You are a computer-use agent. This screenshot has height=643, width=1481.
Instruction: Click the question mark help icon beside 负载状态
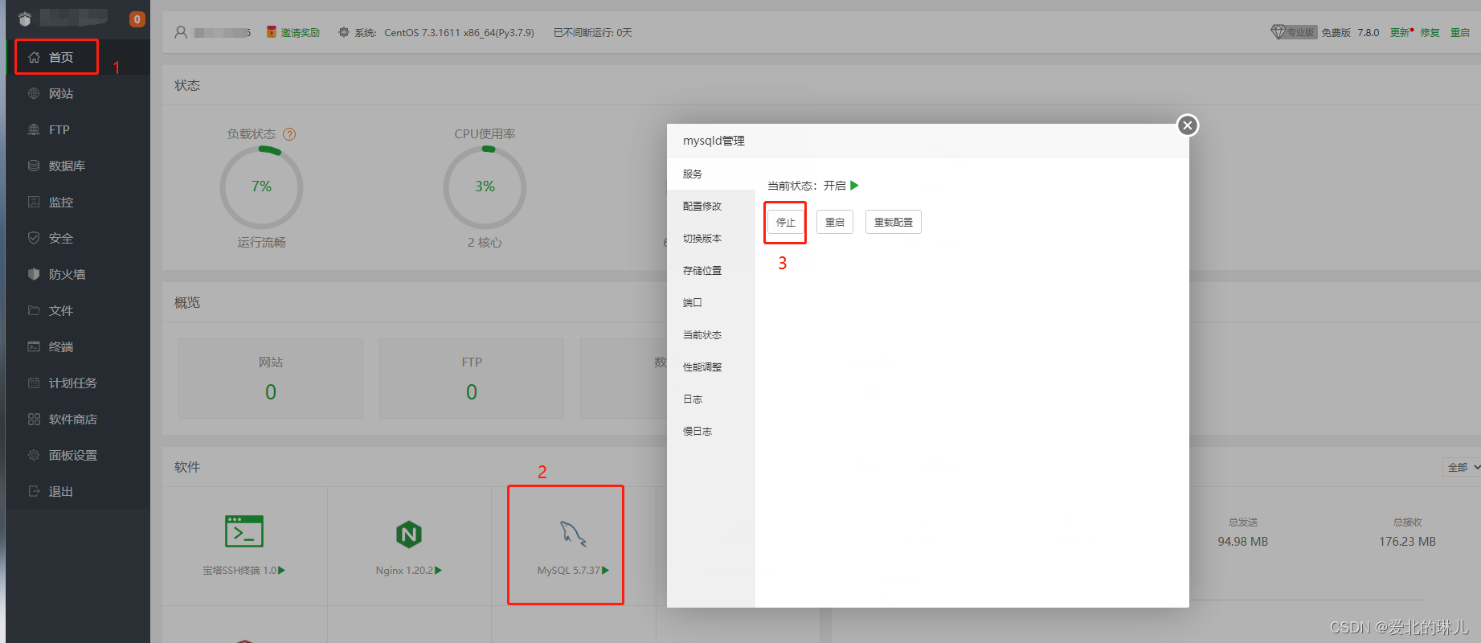(x=289, y=134)
